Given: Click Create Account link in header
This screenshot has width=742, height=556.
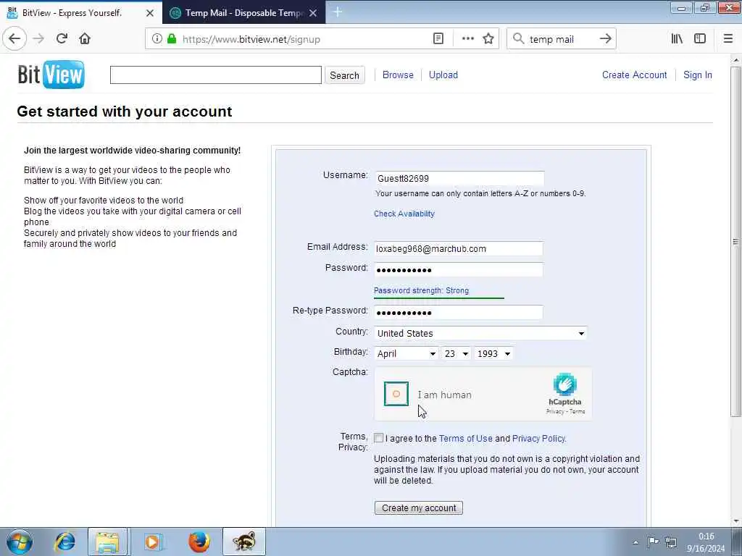Looking at the screenshot, I should (x=634, y=75).
